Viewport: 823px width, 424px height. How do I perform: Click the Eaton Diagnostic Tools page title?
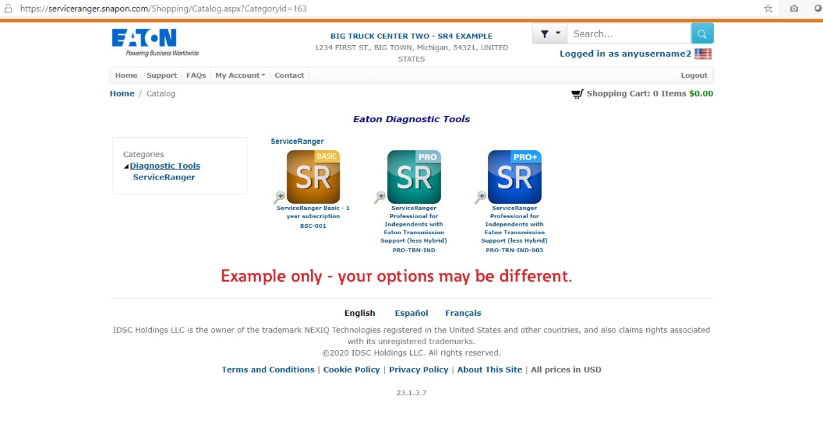[411, 119]
